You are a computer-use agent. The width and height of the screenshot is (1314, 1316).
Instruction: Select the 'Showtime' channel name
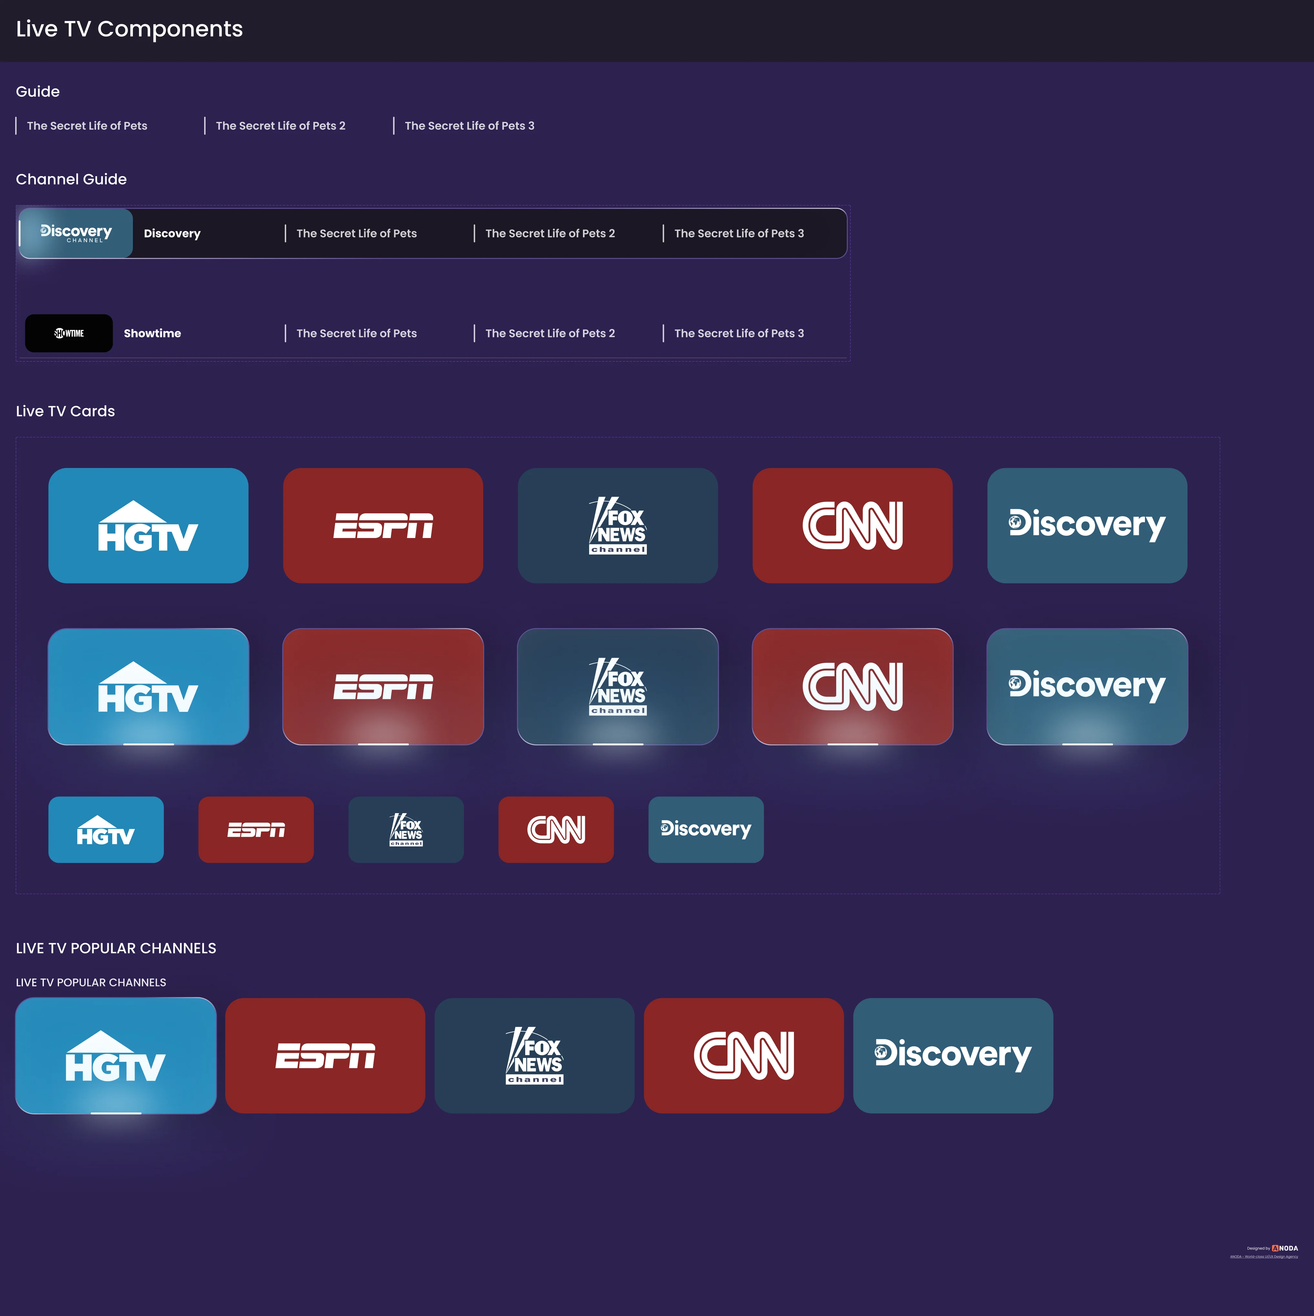153,334
